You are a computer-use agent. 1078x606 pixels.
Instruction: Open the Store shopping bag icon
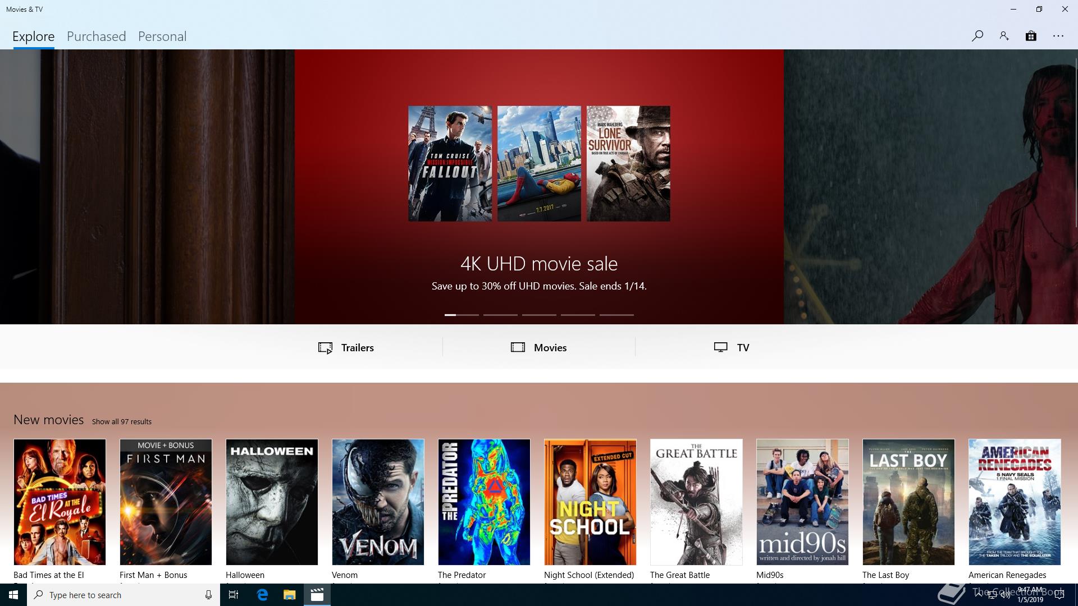(1031, 36)
